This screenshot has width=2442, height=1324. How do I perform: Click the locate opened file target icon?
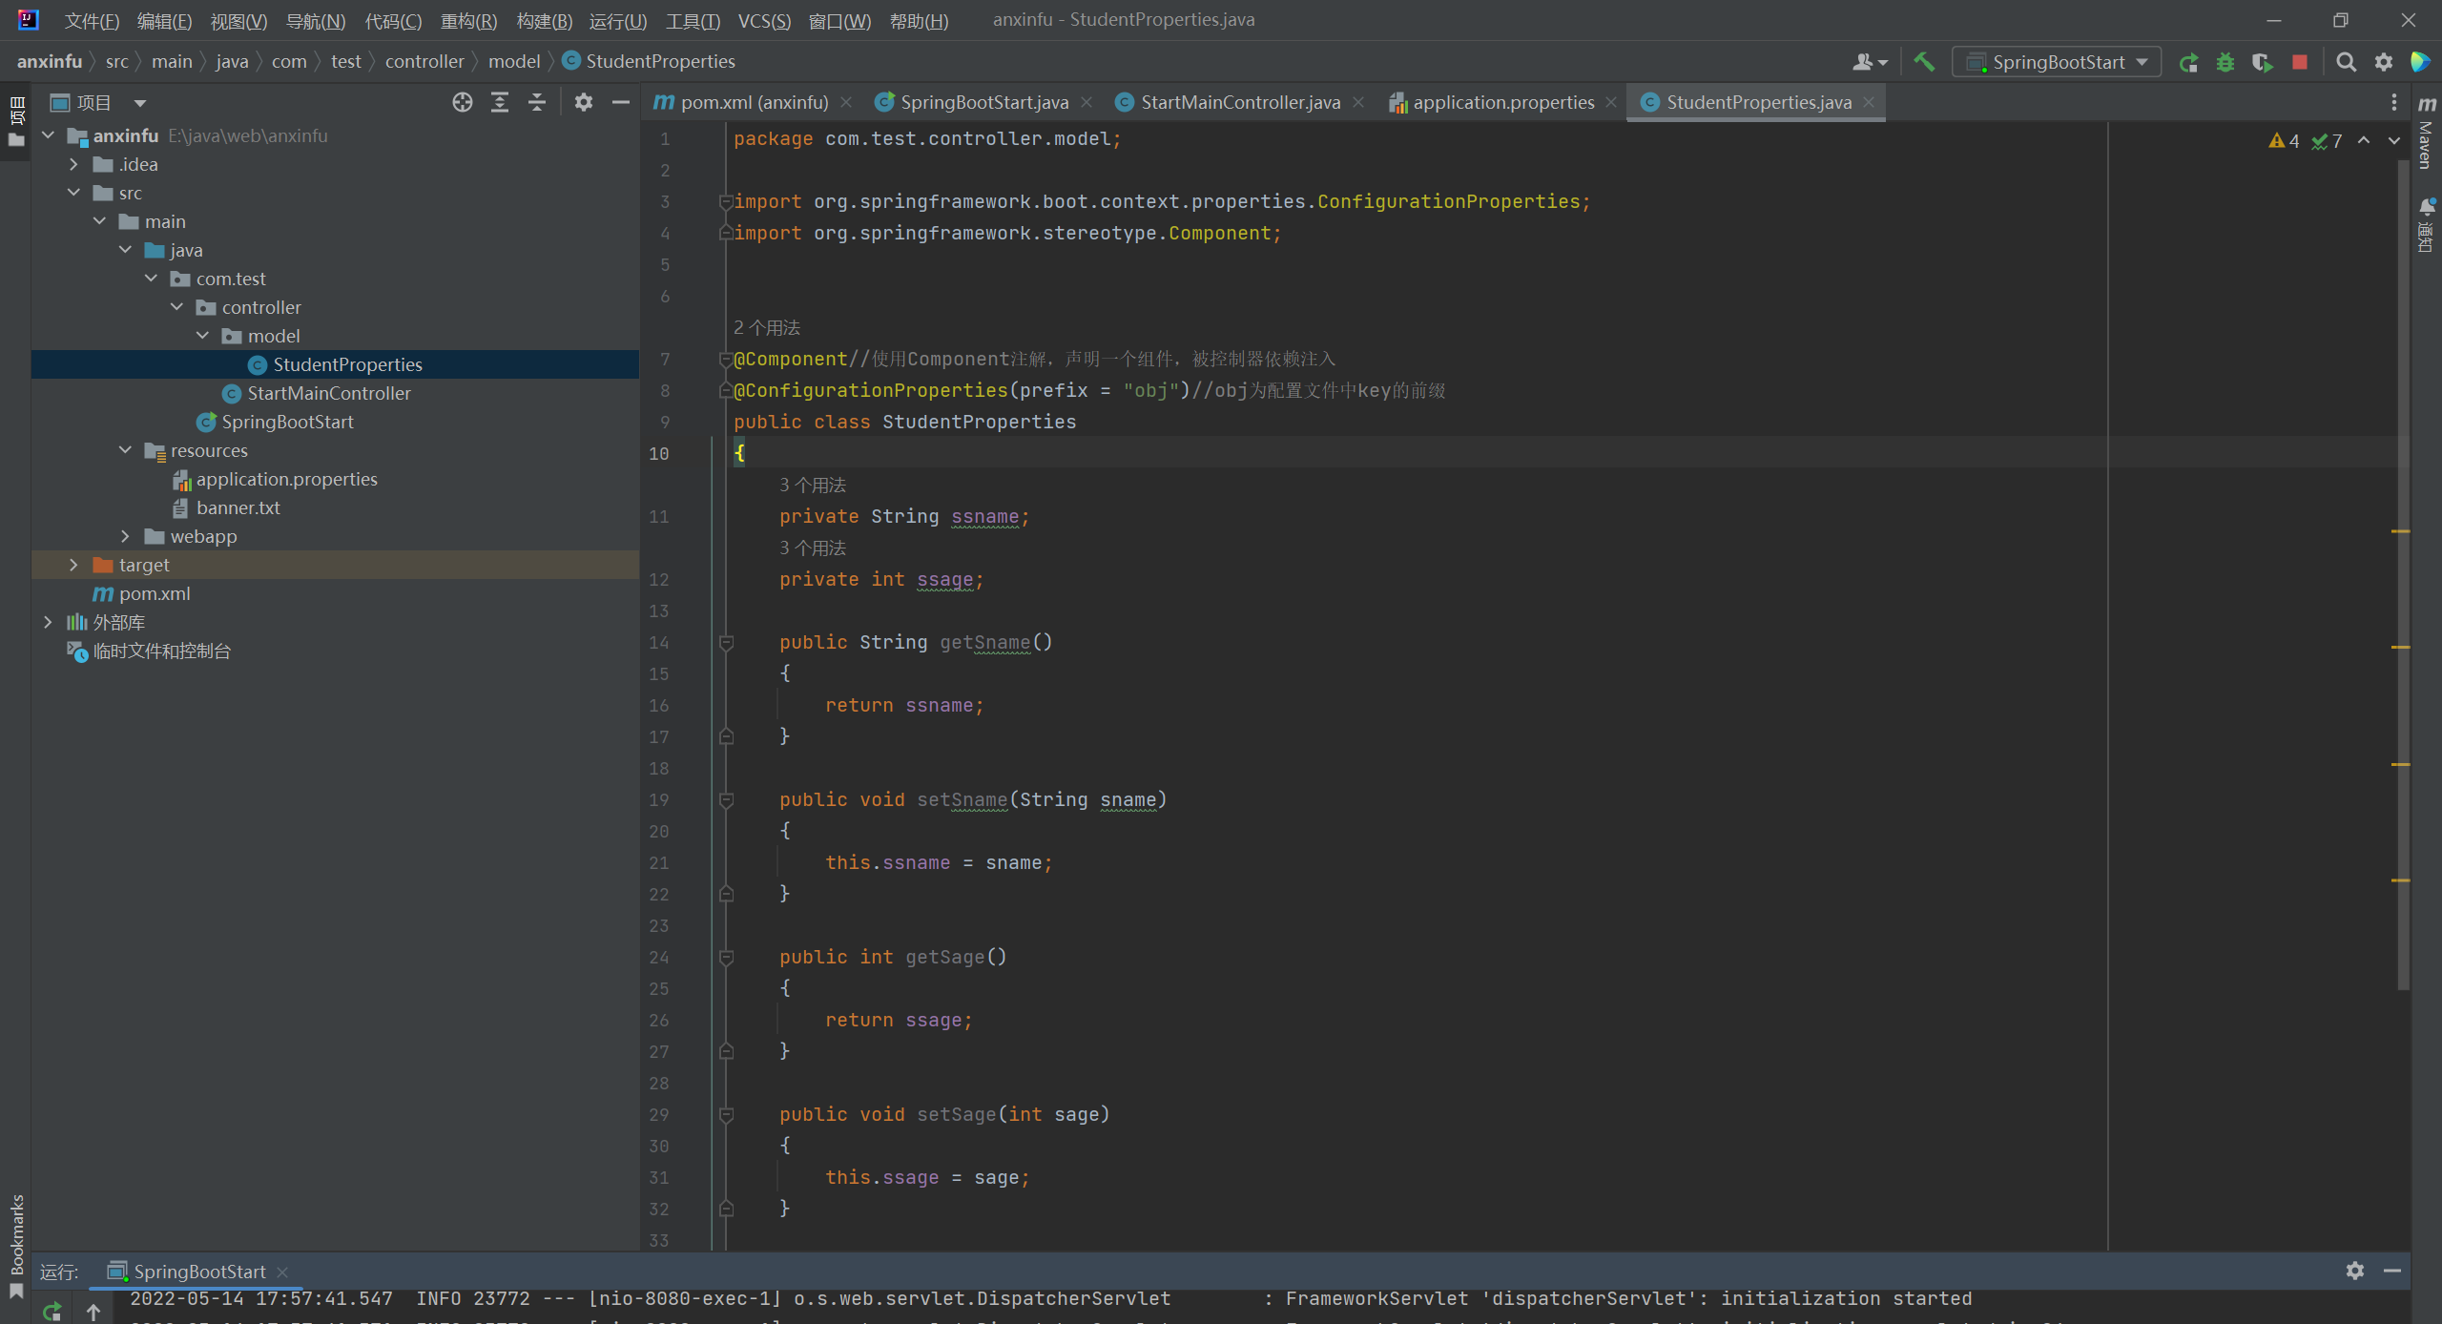click(x=463, y=102)
